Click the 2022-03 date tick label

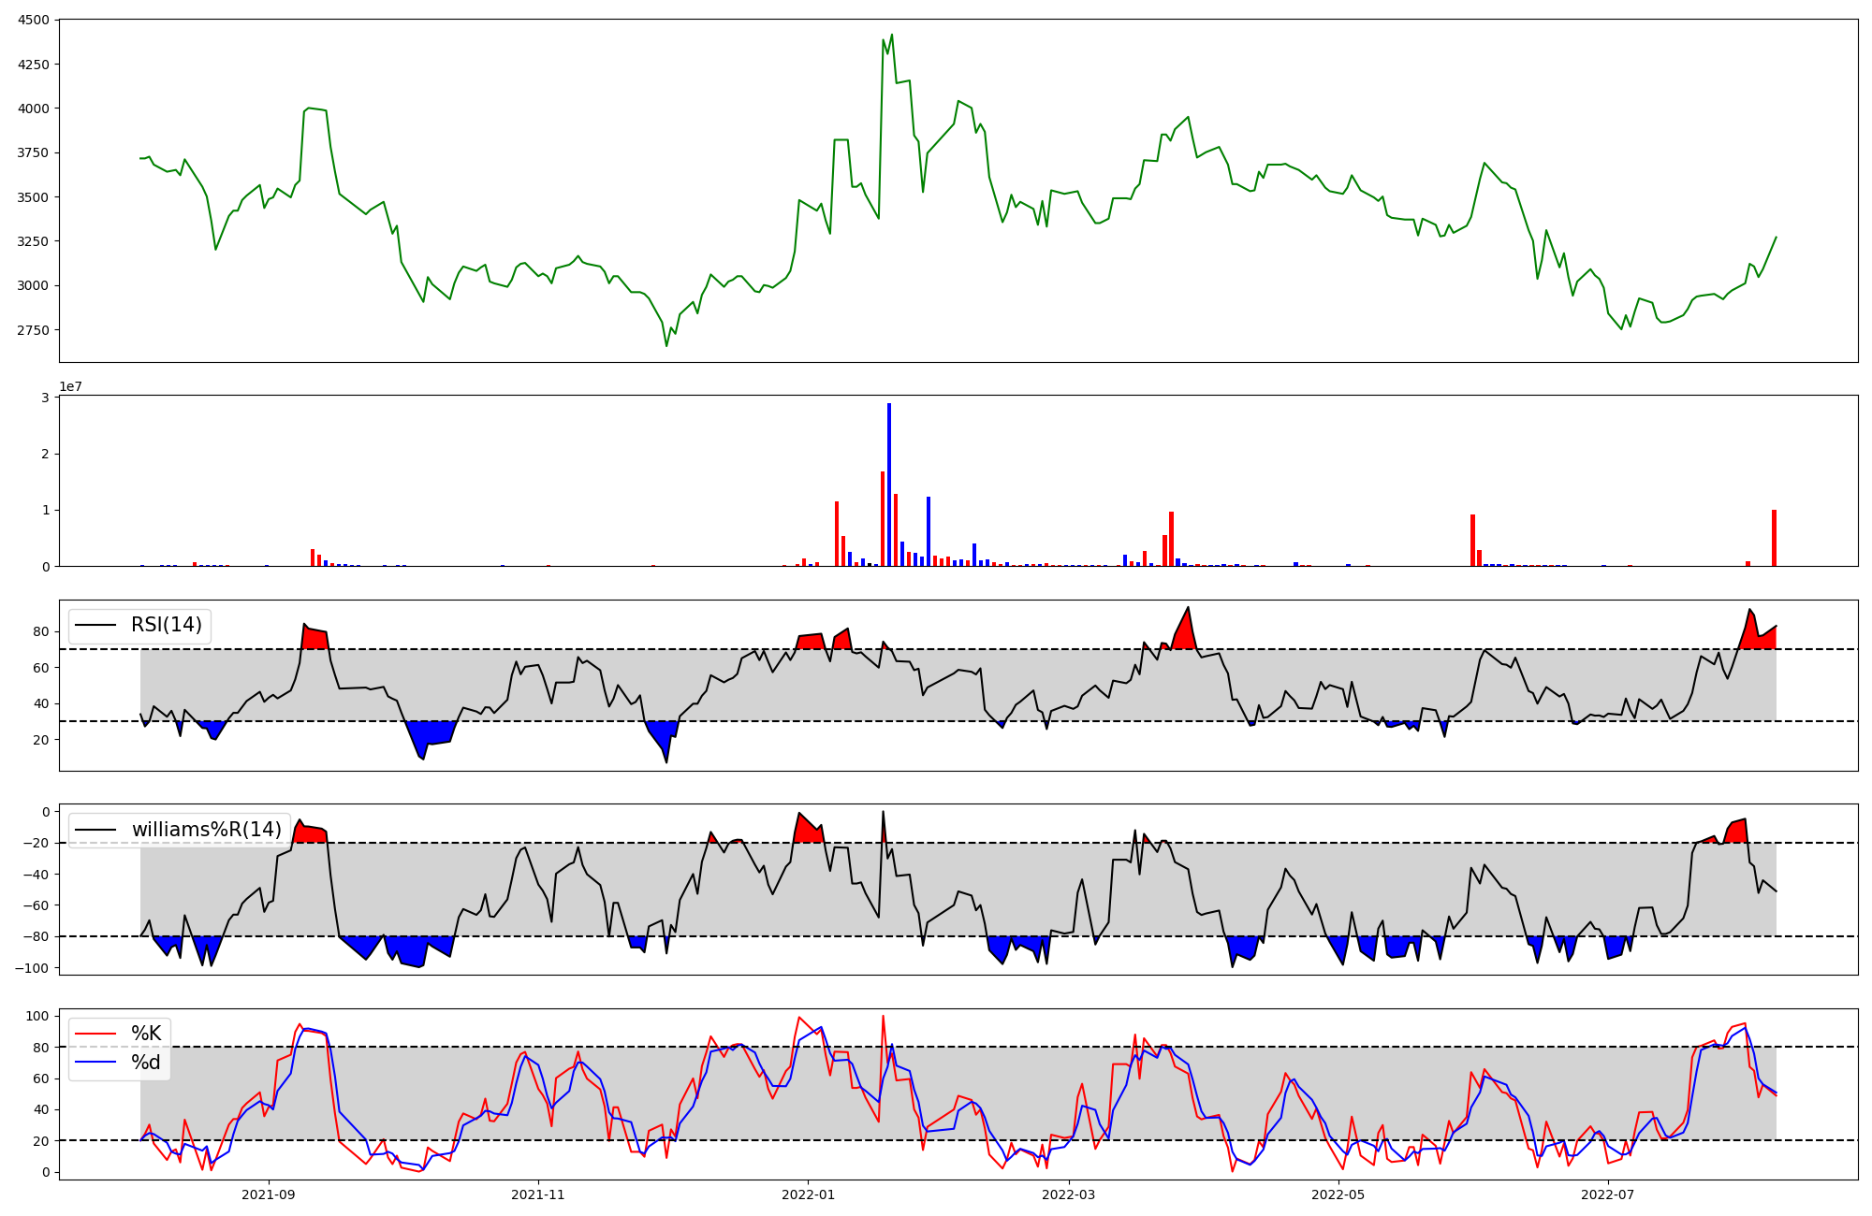(x=1068, y=1194)
